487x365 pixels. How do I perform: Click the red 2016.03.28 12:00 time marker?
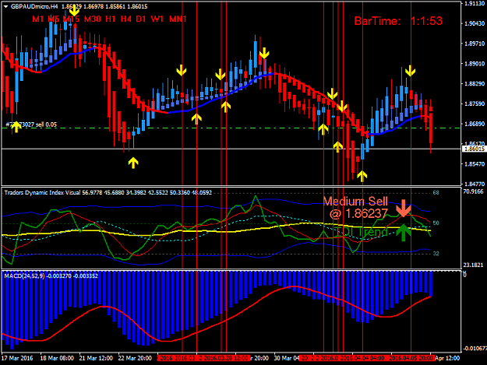click(227, 358)
